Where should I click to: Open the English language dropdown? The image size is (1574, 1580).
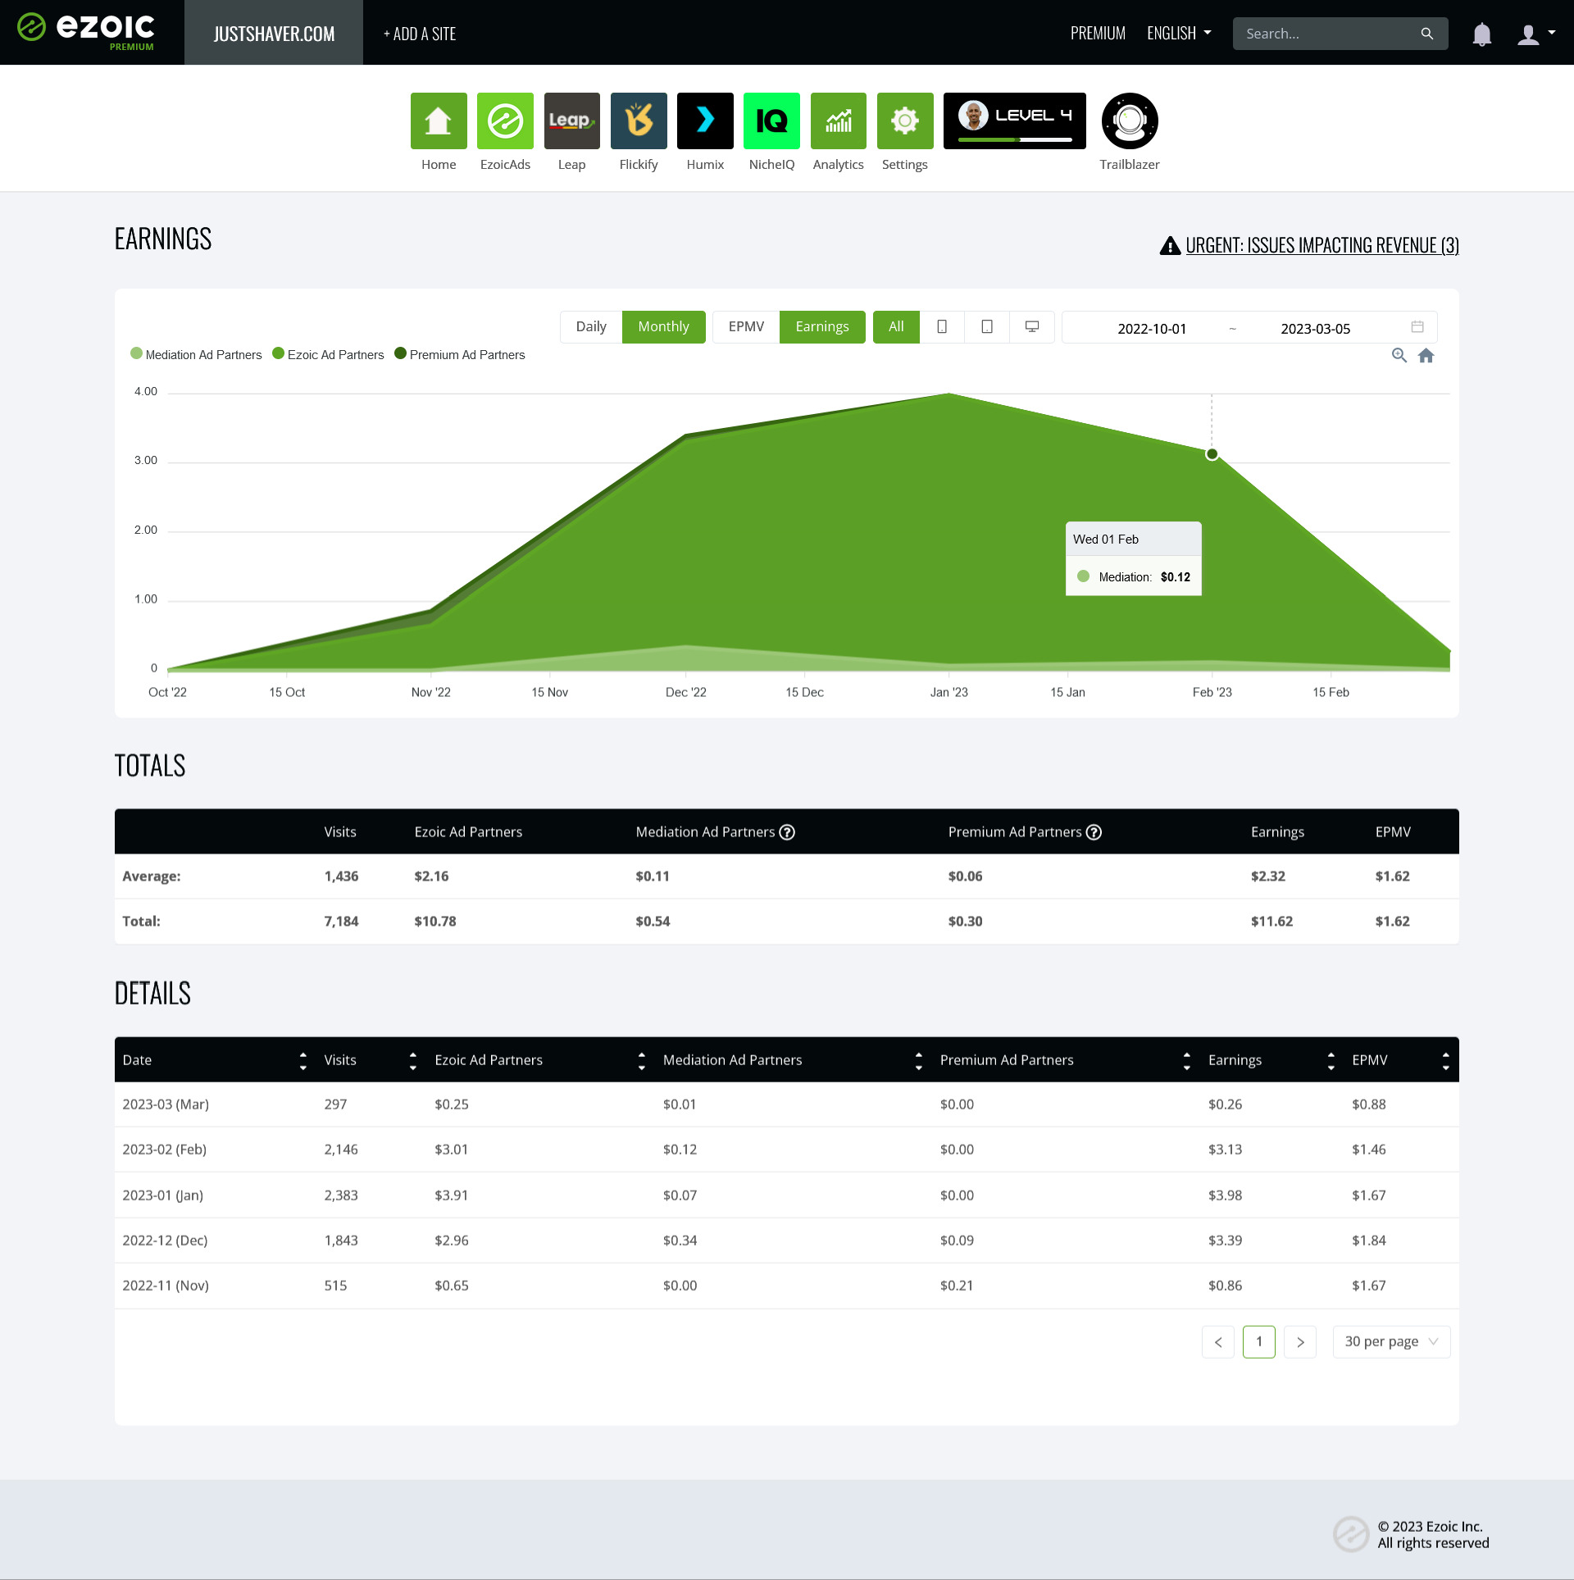1179,33
